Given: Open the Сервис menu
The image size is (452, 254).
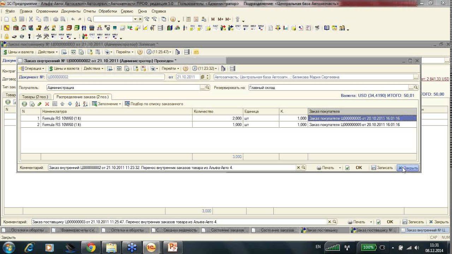Looking at the screenshot, I should click(127, 11).
